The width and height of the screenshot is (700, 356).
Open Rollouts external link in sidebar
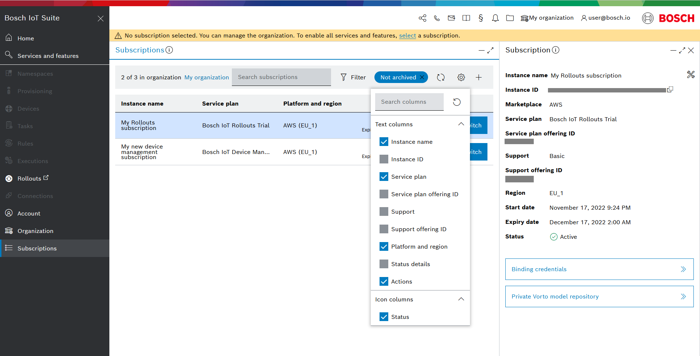pyautogui.click(x=55, y=178)
